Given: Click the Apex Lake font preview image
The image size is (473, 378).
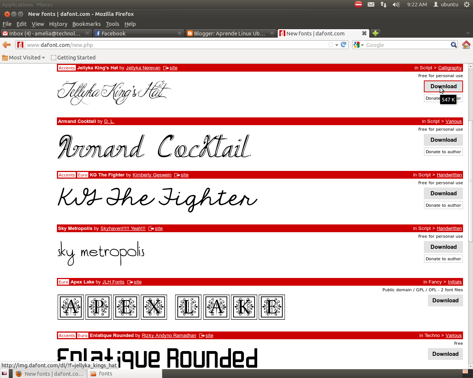Looking at the screenshot, I should click(171, 307).
